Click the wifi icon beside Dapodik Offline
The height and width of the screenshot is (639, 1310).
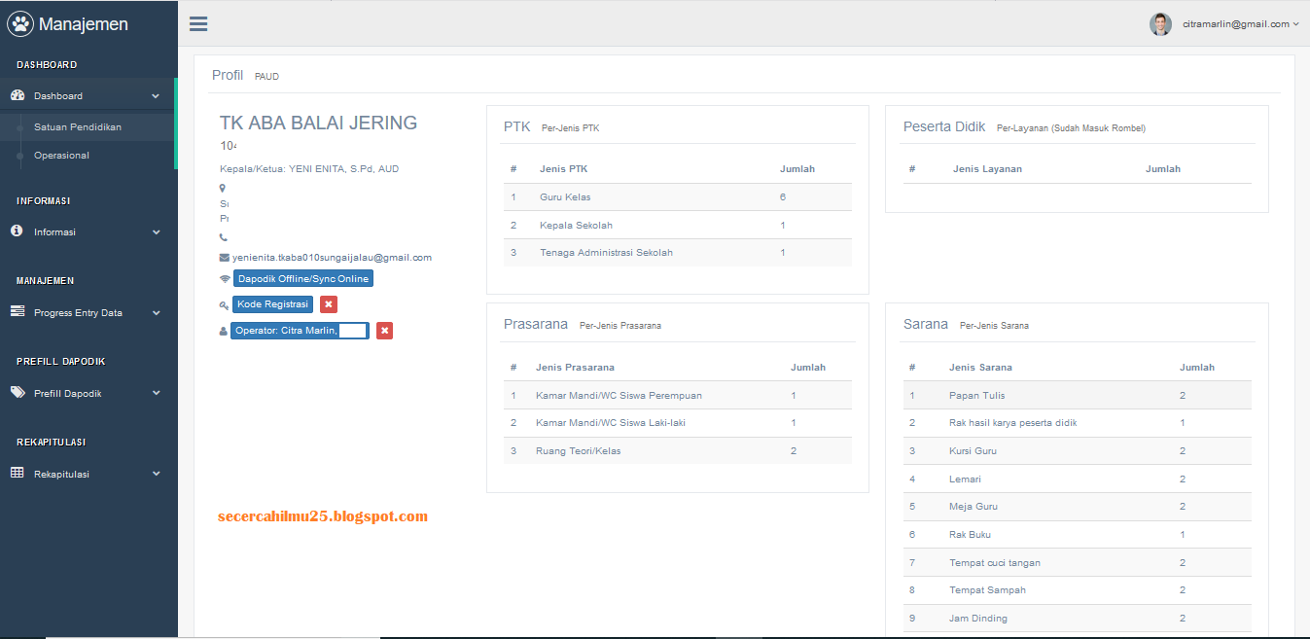click(225, 279)
